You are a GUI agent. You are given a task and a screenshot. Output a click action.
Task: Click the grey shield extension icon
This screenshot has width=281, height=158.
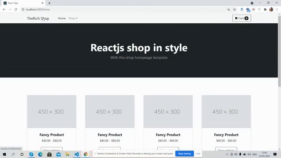click(x=259, y=10)
